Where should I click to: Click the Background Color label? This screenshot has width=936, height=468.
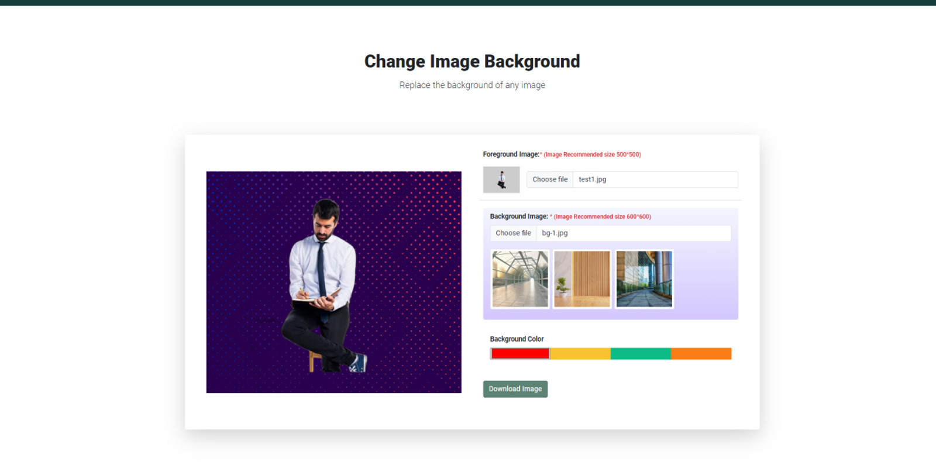point(517,339)
